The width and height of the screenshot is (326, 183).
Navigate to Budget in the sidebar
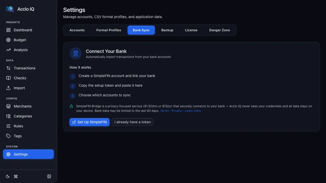29,40
